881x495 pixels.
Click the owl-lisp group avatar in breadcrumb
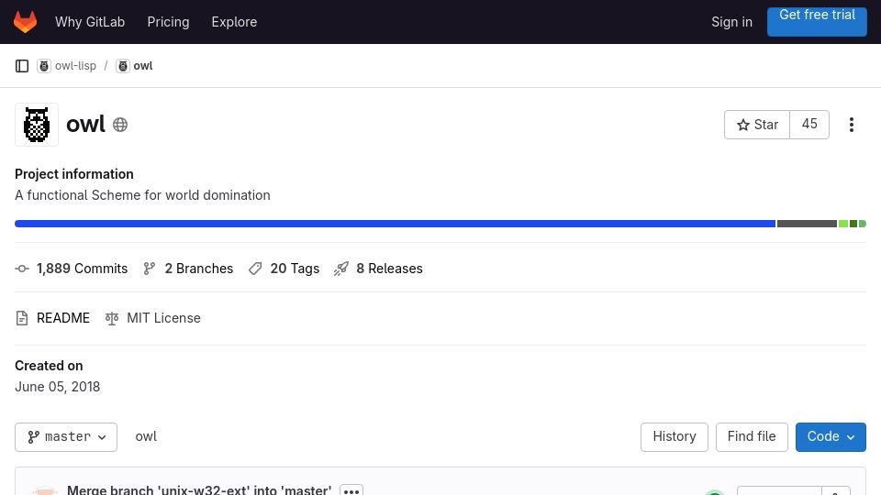[x=44, y=66]
